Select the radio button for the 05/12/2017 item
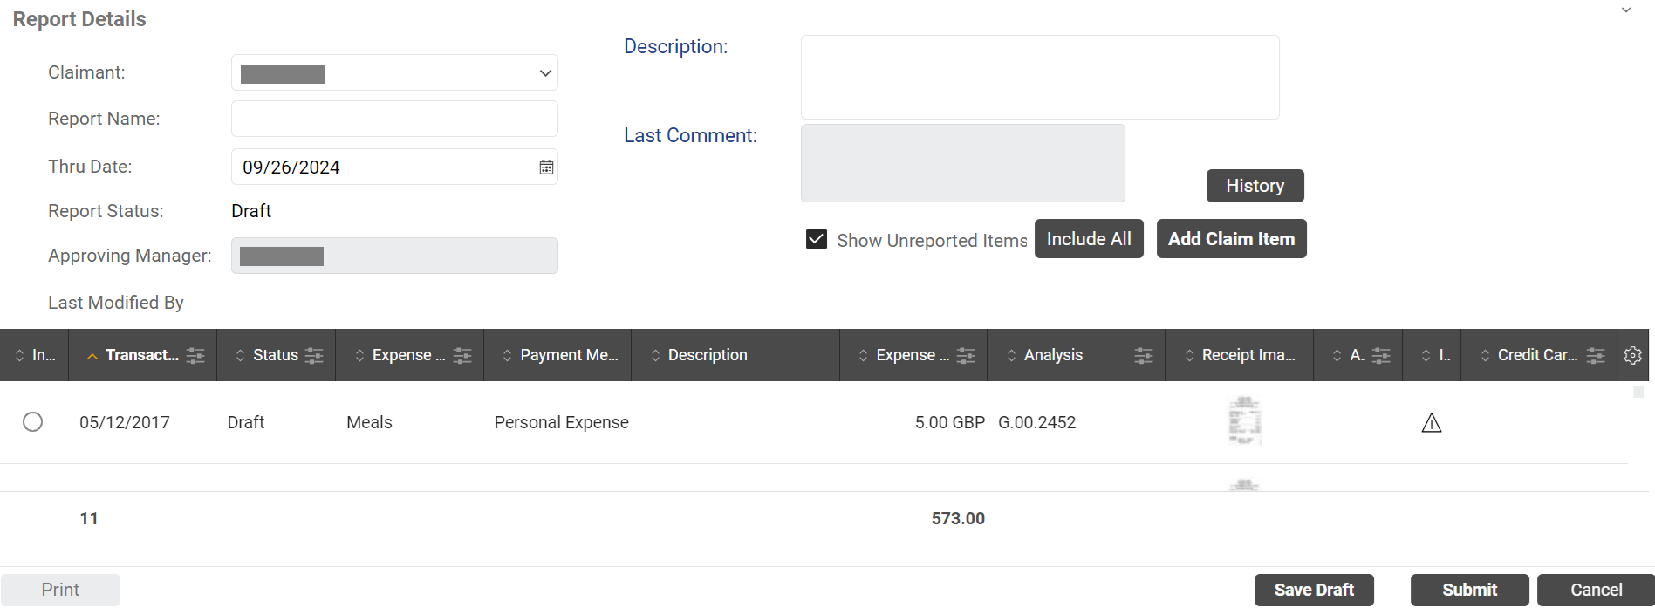 pyautogui.click(x=33, y=422)
